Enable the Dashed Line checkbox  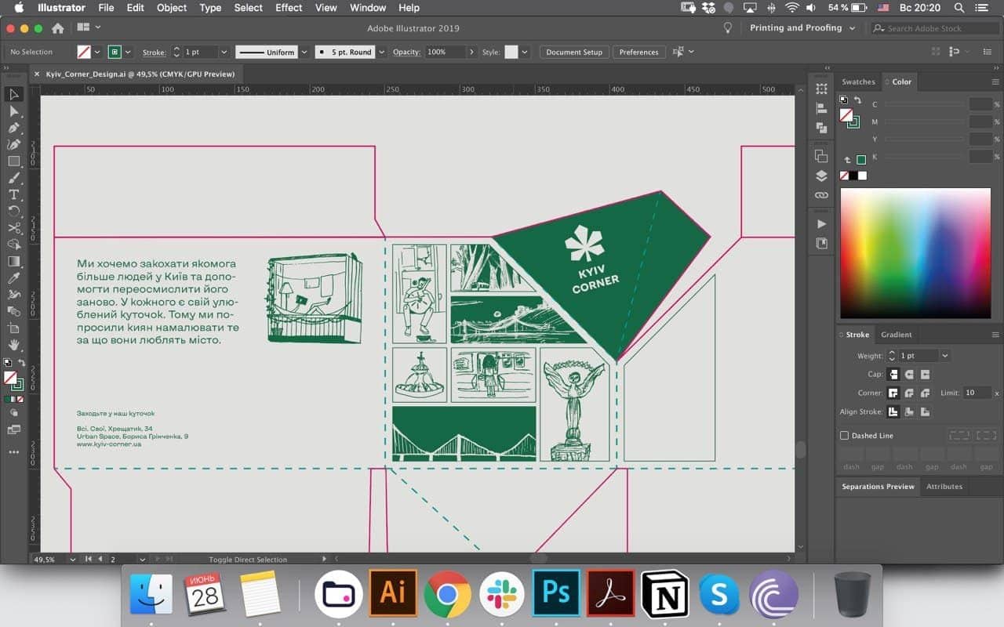pos(845,436)
